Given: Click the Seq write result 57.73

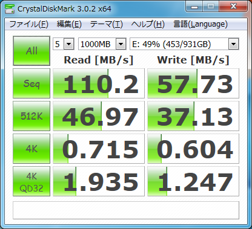Looking at the screenshot, I should point(193,83).
